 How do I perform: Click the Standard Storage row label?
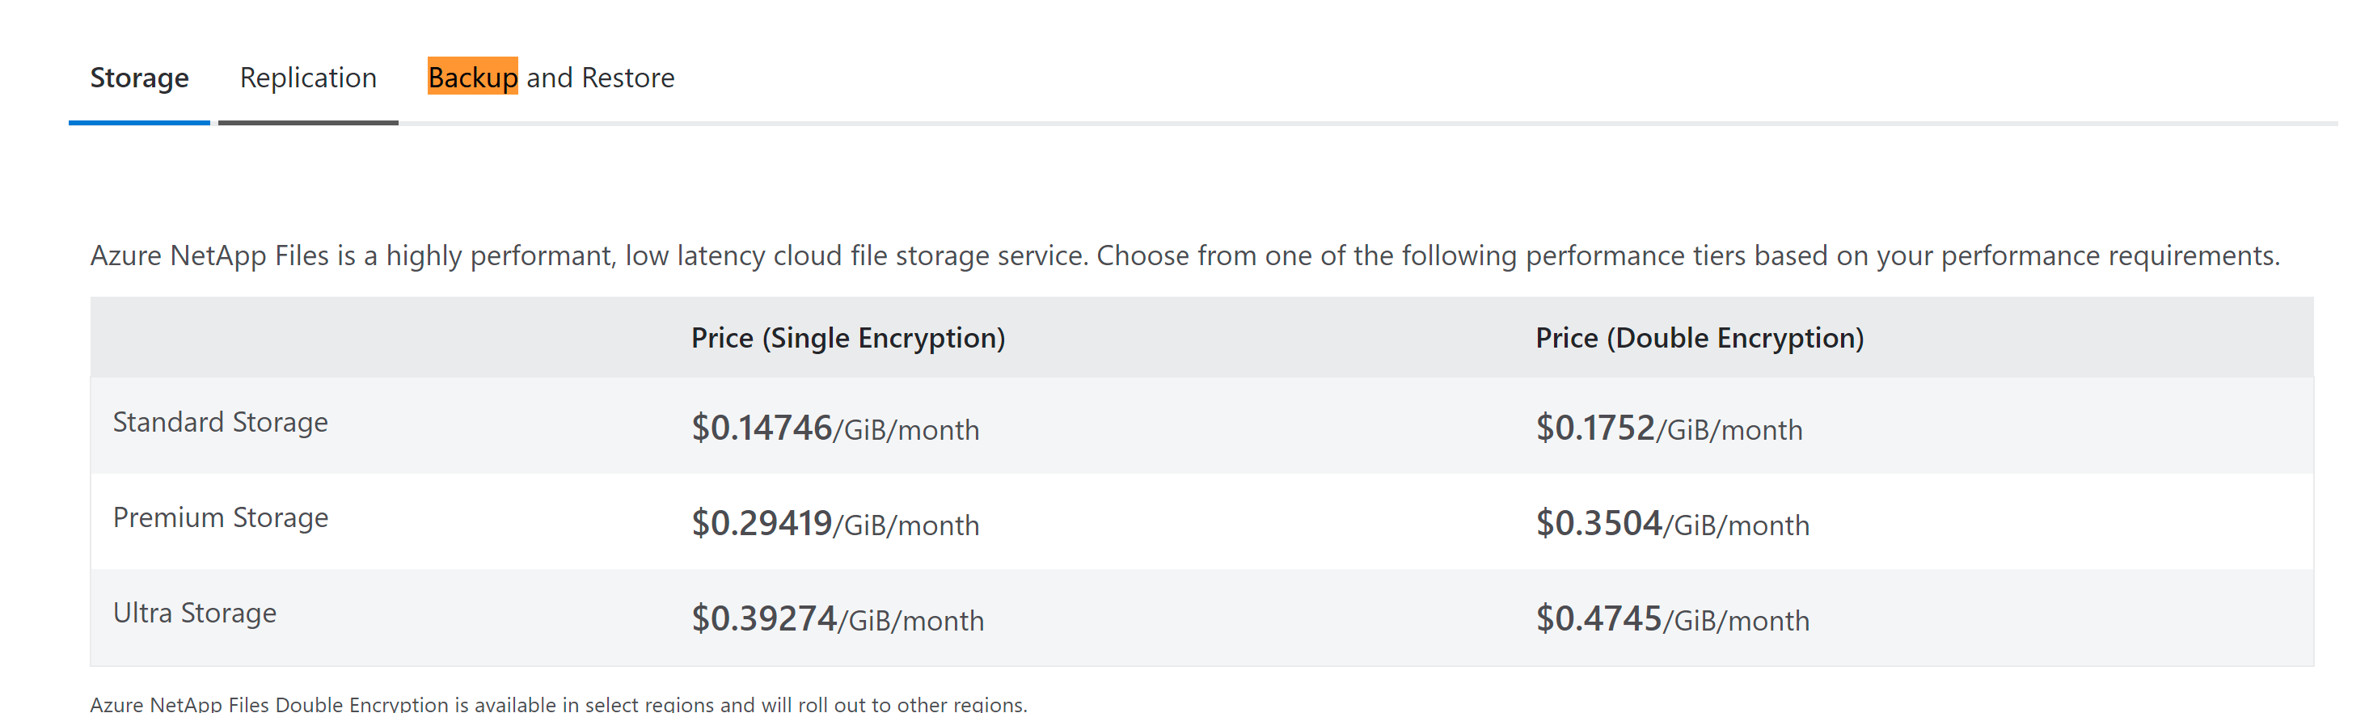pos(221,422)
